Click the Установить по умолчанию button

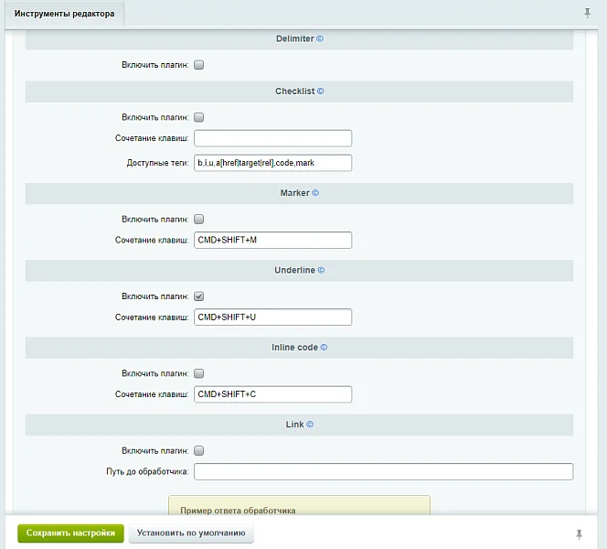click(x=191, y=533)
